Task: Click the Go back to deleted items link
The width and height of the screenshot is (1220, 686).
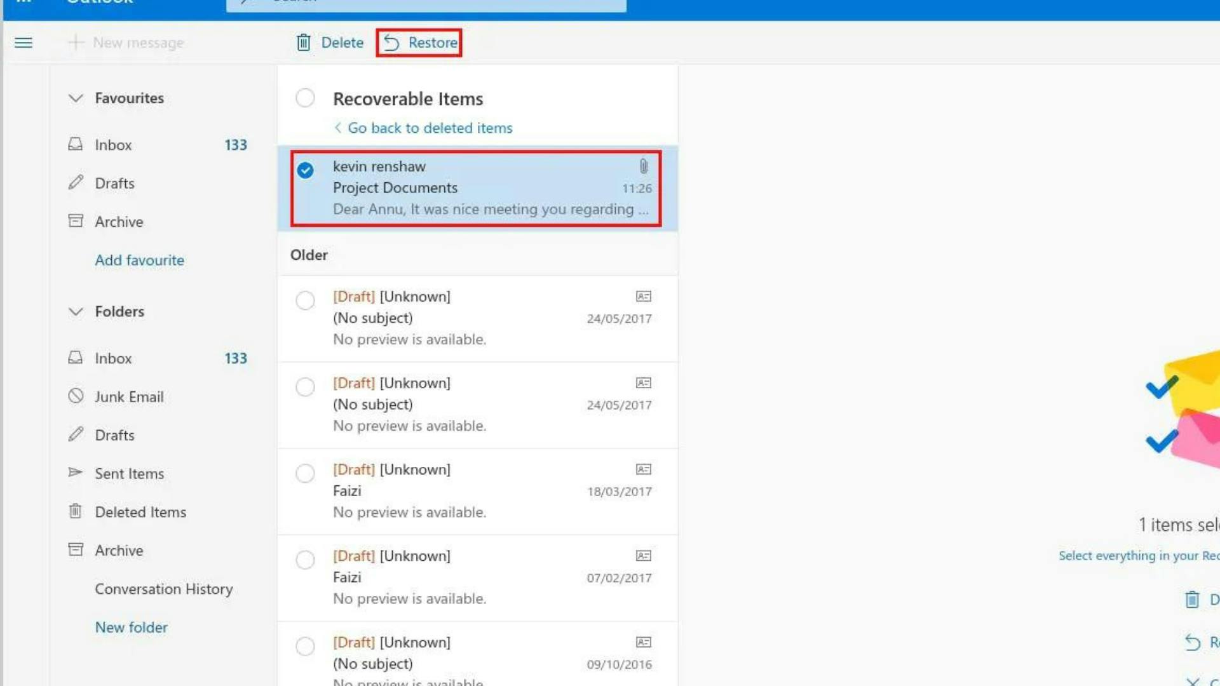Action: (x=431, y=127)
